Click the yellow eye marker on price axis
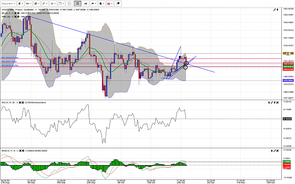Image resolution: width=295 pixels, height=184 pixels. click(288, 54)
